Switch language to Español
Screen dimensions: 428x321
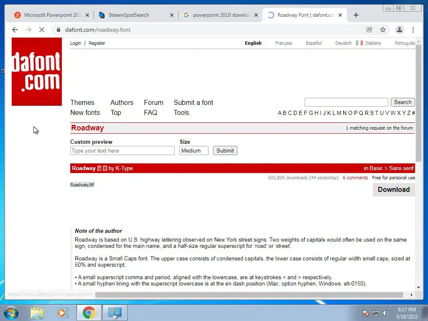coord(313,43)
